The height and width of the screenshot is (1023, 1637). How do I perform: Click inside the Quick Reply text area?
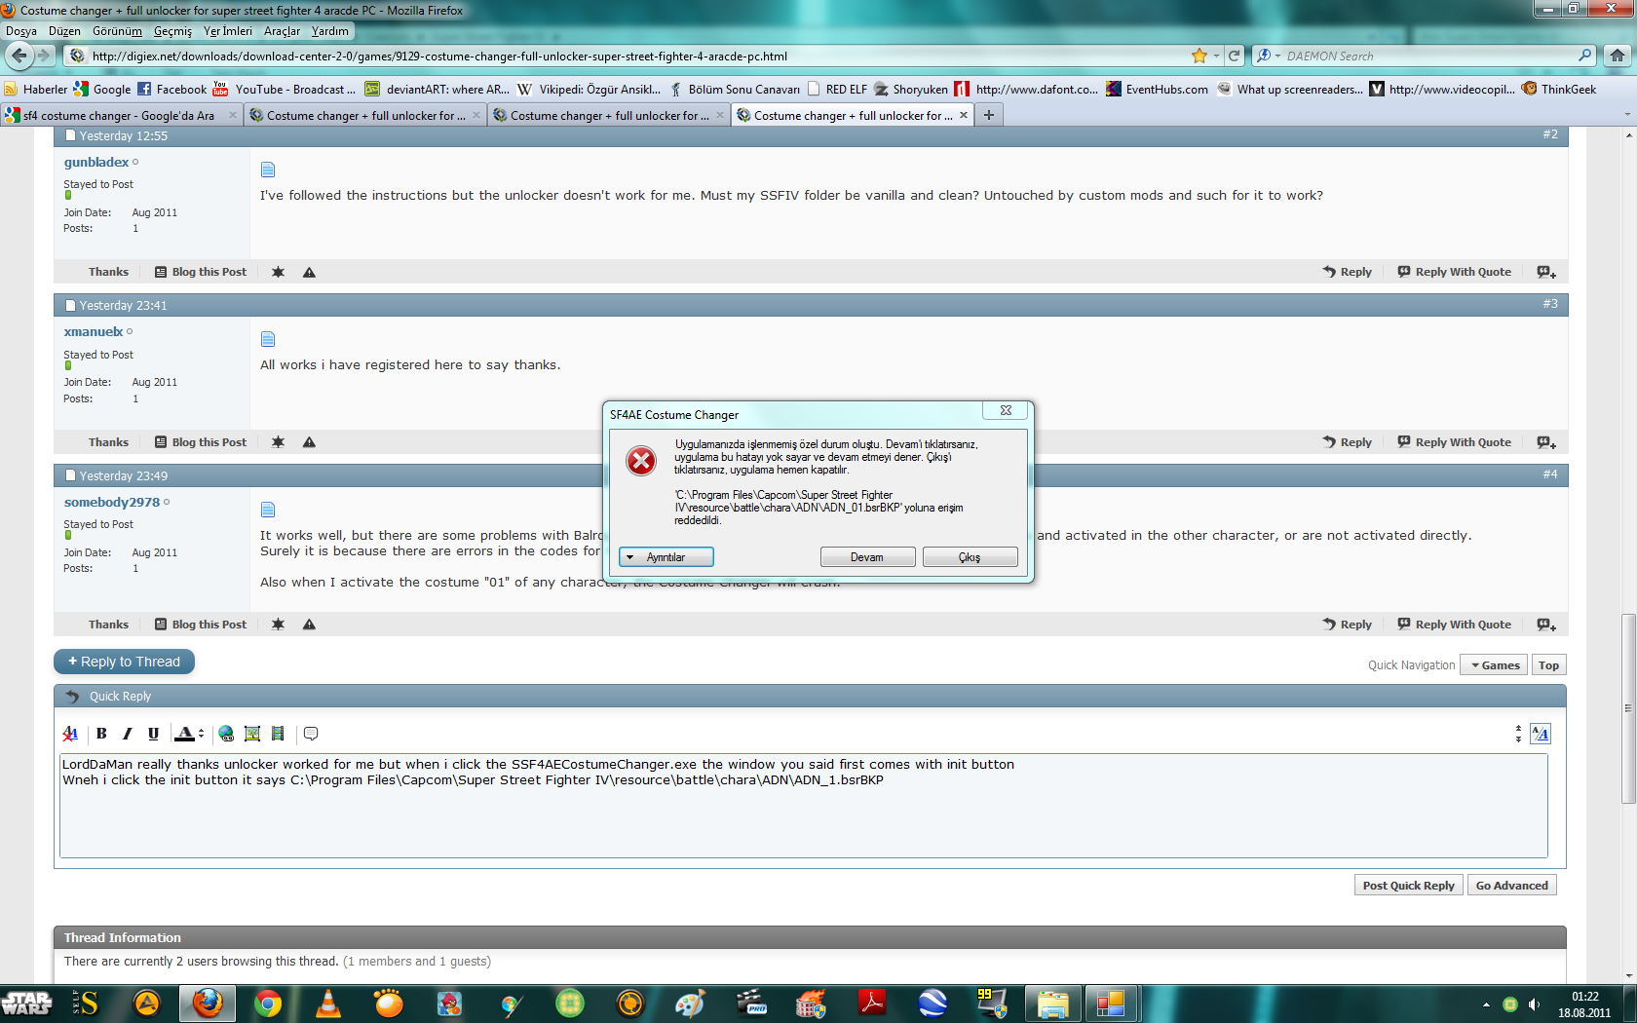tap(804, 806)
